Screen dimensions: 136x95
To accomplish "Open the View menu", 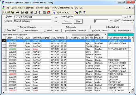I will click(21, 8).
